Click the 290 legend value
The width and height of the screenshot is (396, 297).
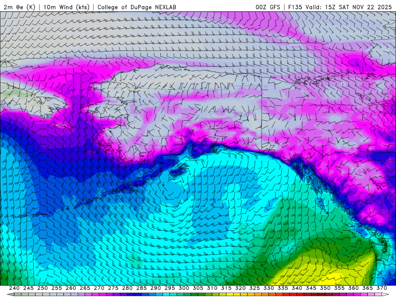[155, 288]
